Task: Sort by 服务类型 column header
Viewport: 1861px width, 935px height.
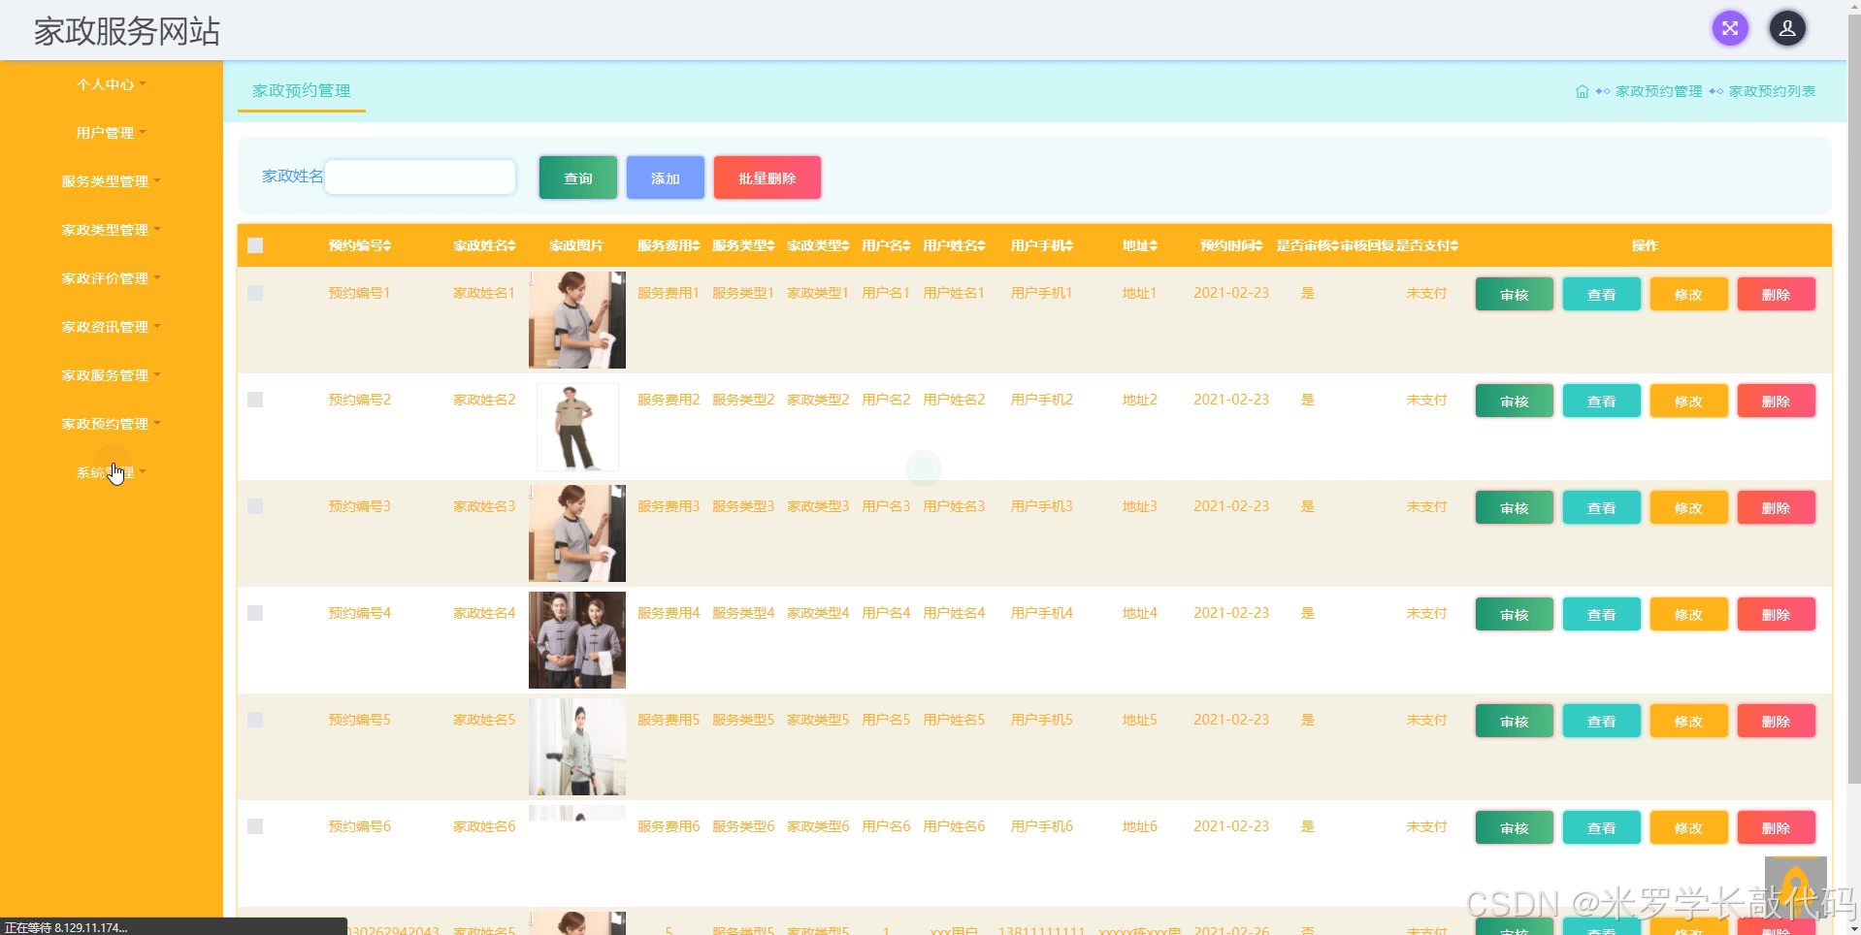Action: (x=743, y=245)
